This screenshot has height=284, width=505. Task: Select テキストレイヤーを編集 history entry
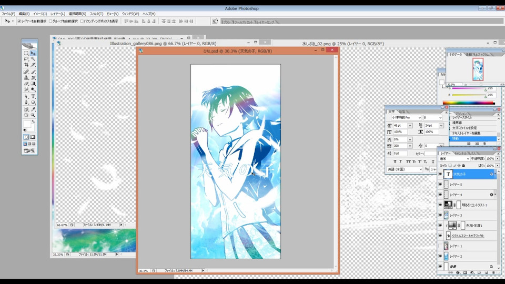(473, 133)
